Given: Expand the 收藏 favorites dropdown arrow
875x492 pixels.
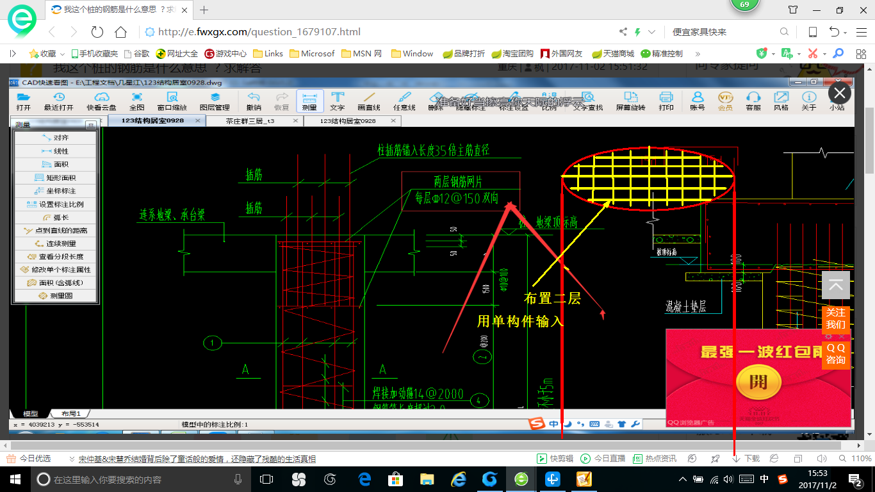Looking at the screenshot, I should (x=61, y=54).
